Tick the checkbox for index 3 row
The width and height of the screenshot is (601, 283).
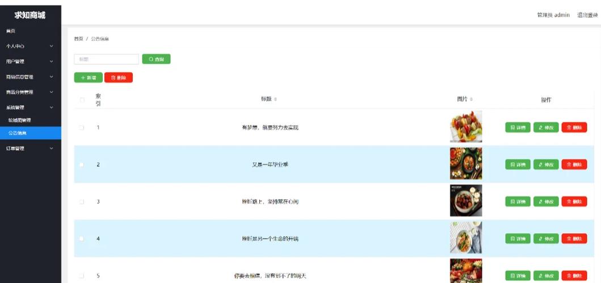click(x=82, y=201)
